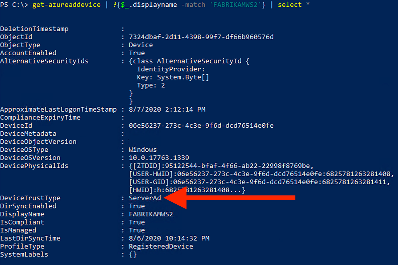Click the 'FABRIKAMWS2' match string in command

coord(236,5)
